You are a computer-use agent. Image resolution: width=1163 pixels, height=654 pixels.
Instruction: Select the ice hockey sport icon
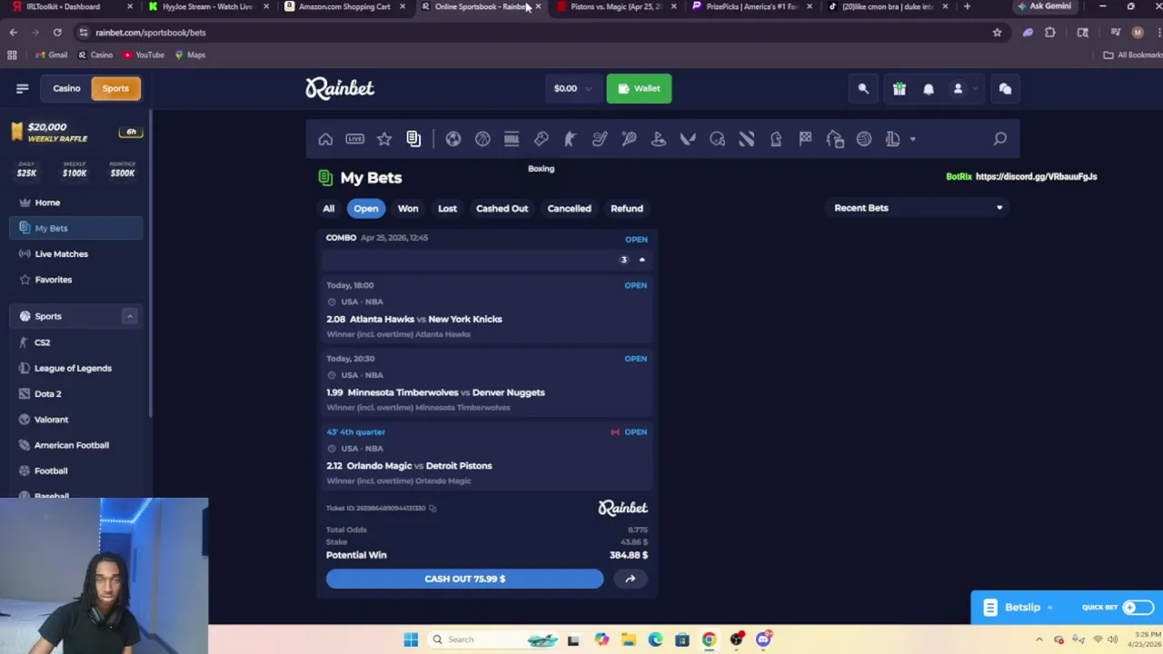(600, 139)
